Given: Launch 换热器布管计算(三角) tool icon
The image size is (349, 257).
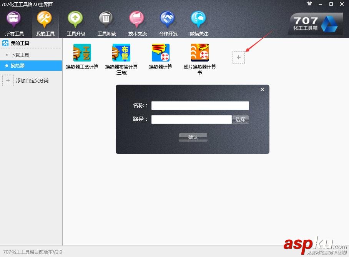Looking at the screenshot, I should pyautogui.click(x=121, y=53).
